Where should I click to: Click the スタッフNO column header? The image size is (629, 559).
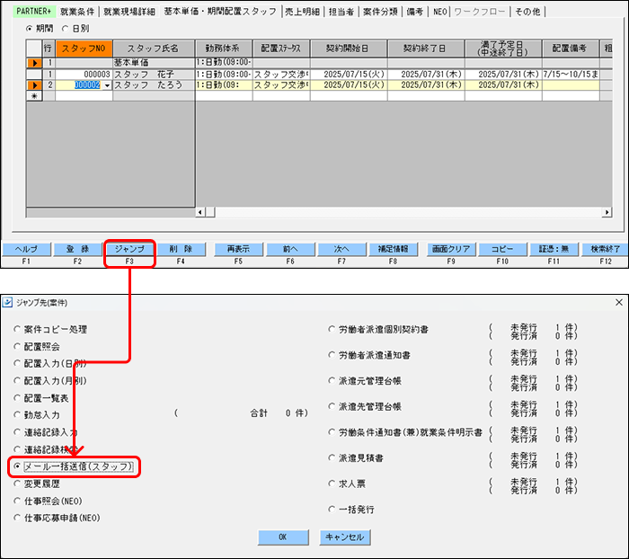pos(84,49)
